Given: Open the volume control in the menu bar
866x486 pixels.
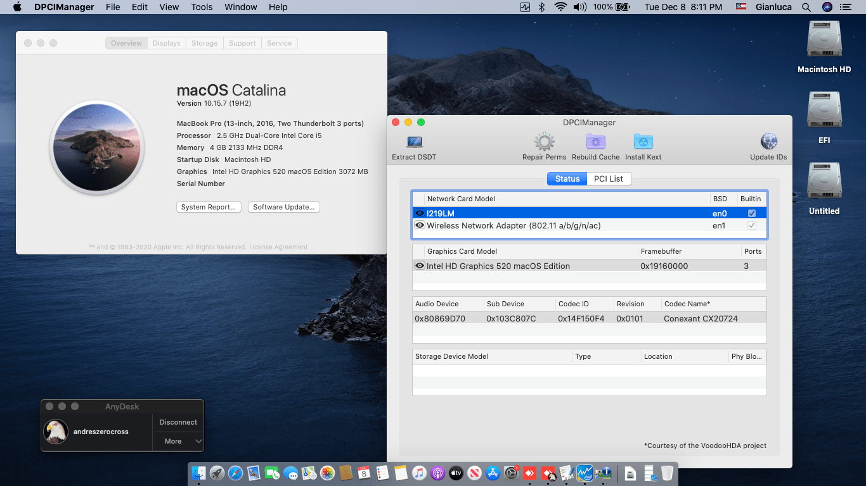Looking at the screenshot, I should pyautogui.click(x=579, y=7).
